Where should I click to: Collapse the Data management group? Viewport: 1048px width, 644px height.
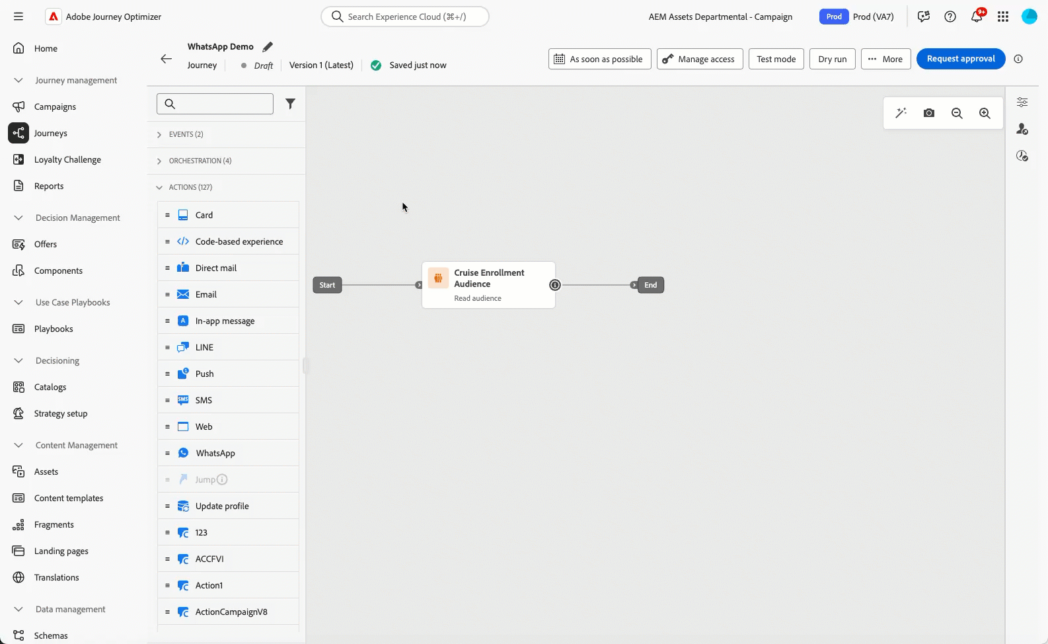(x=19, y=609)
